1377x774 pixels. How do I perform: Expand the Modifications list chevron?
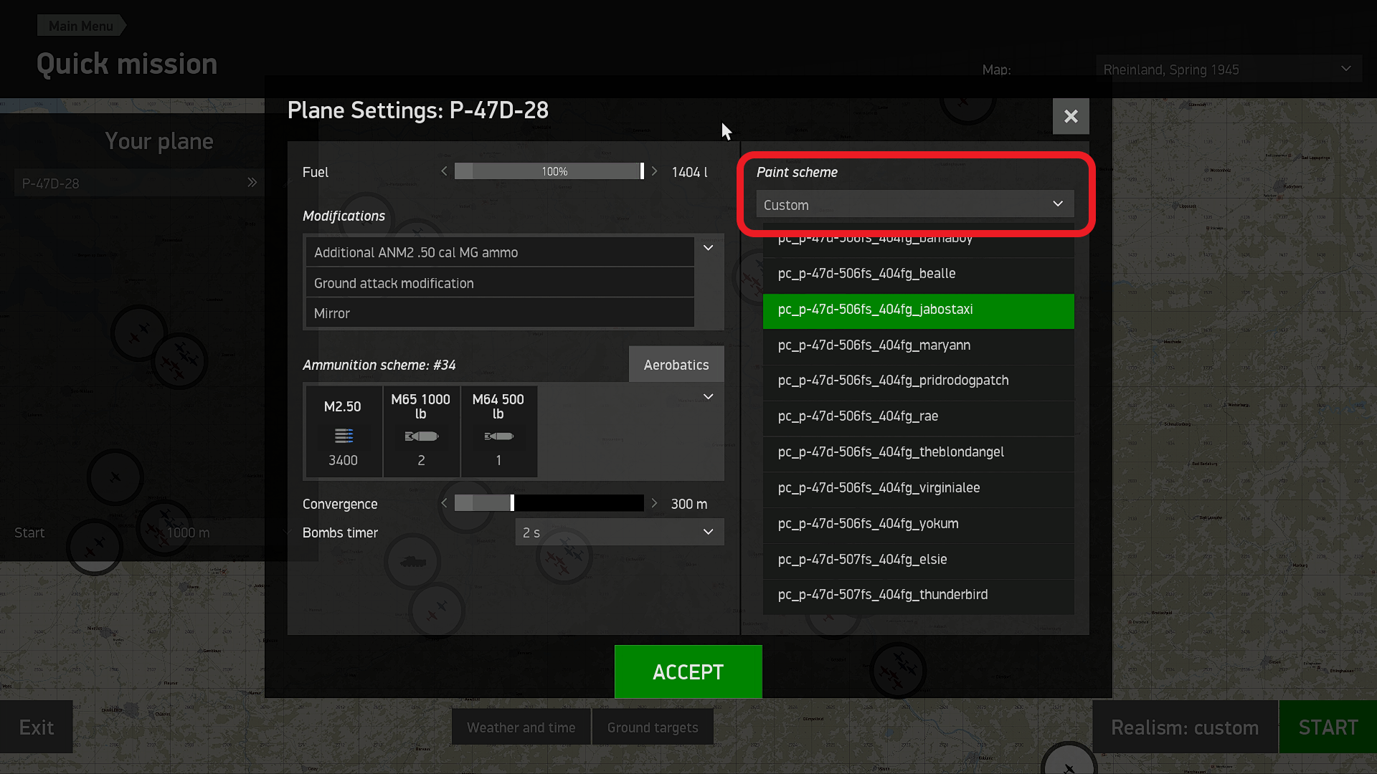pos(708,248)
